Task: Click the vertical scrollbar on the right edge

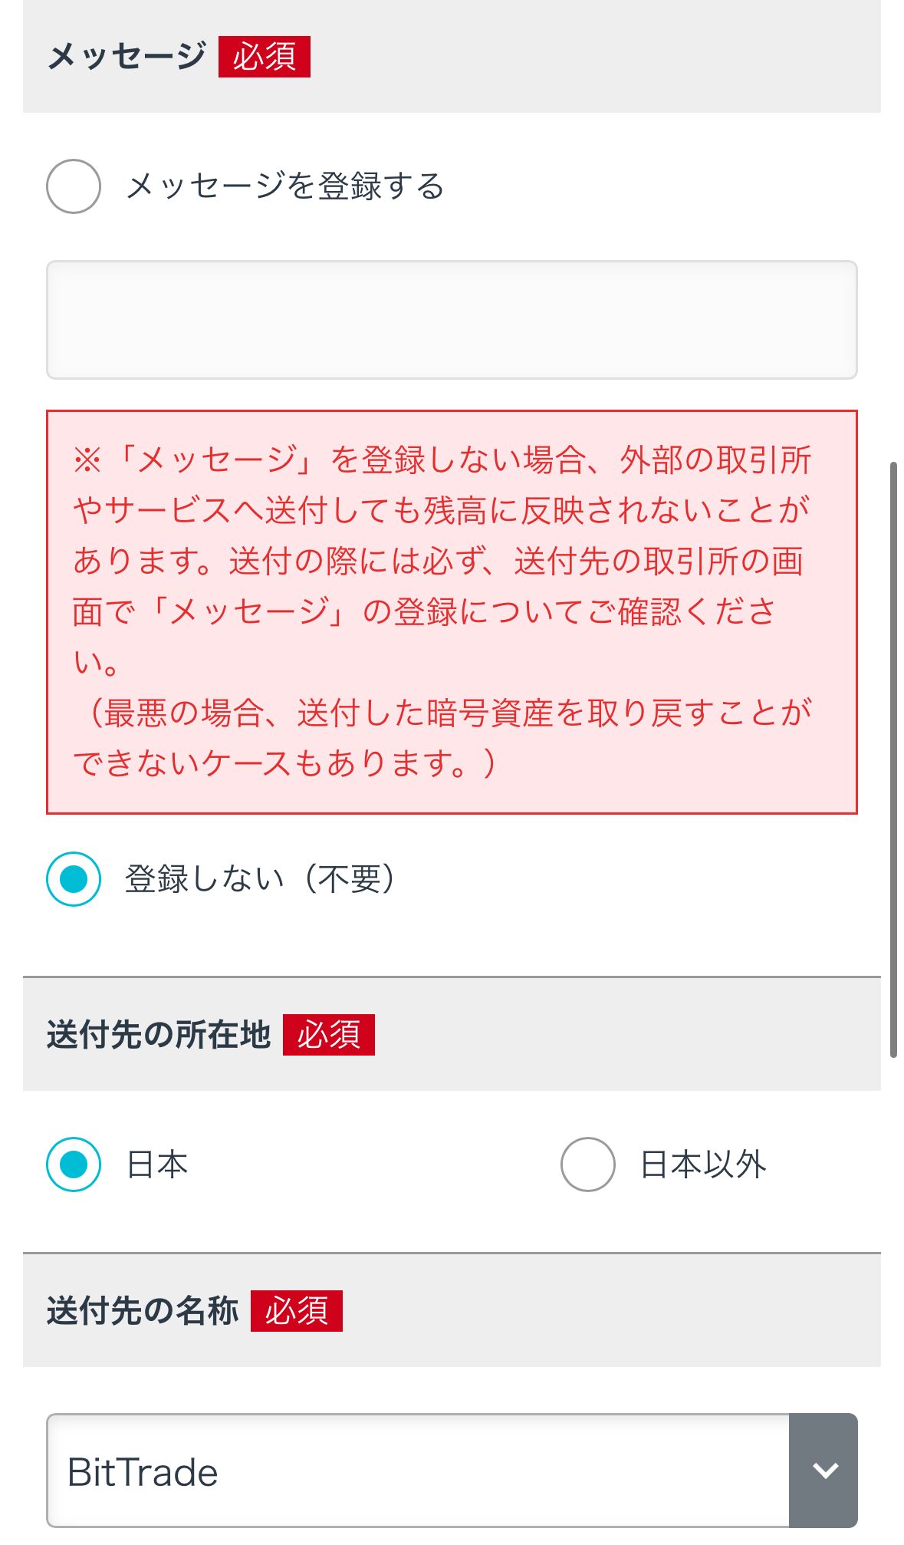Action: (893, 759)
